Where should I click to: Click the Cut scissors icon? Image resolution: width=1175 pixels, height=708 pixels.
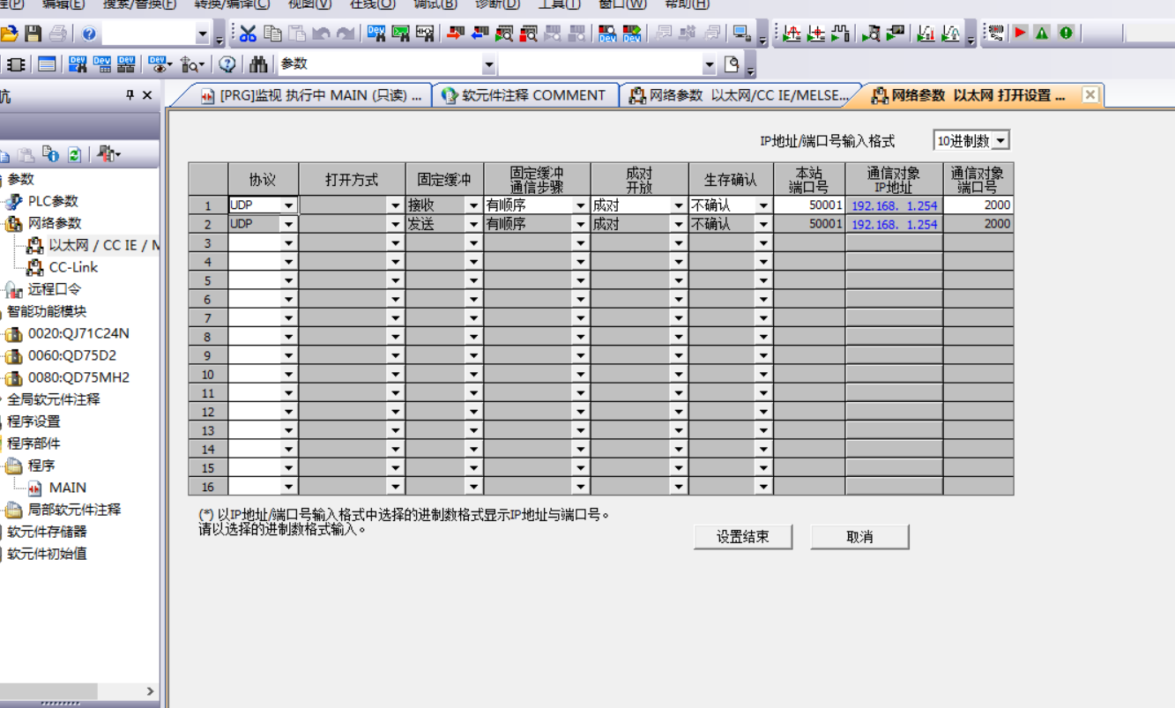(248, 34)
